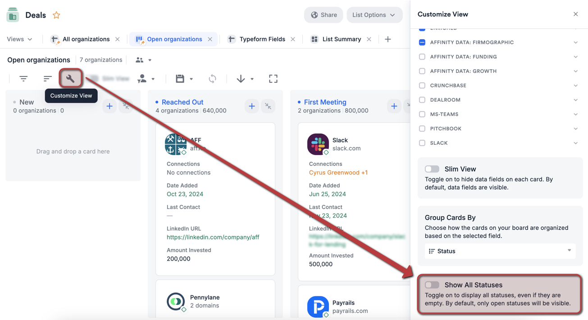
Task: Open the Group Cards By Status dropdown
Action: pos(500,251)
